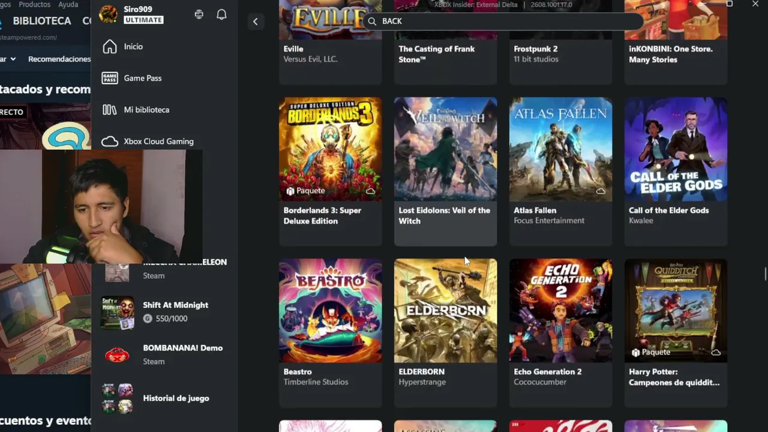Open the Historial de juego icon grid
The width and height of the screenshot is (768, 432).
tap(117, 398)
